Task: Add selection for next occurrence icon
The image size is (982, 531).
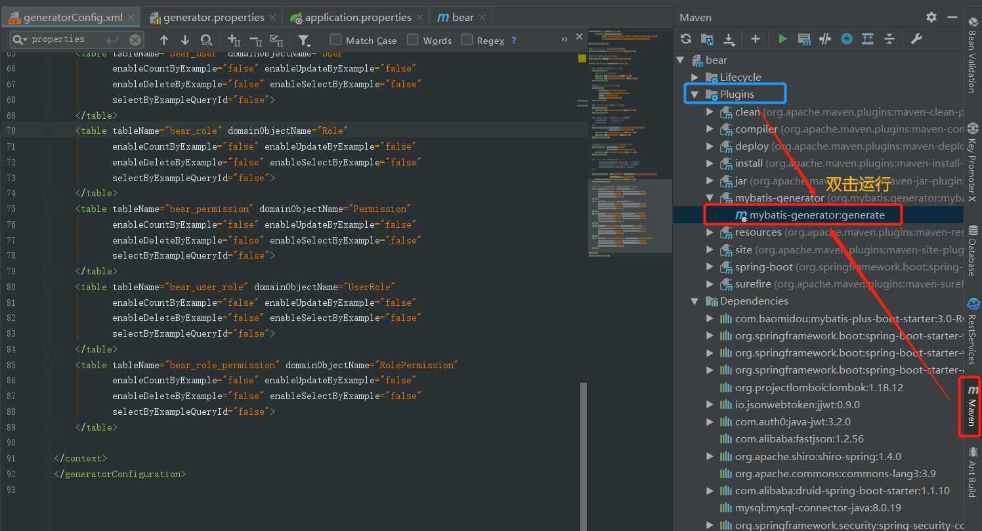Action: click(234, 40)
